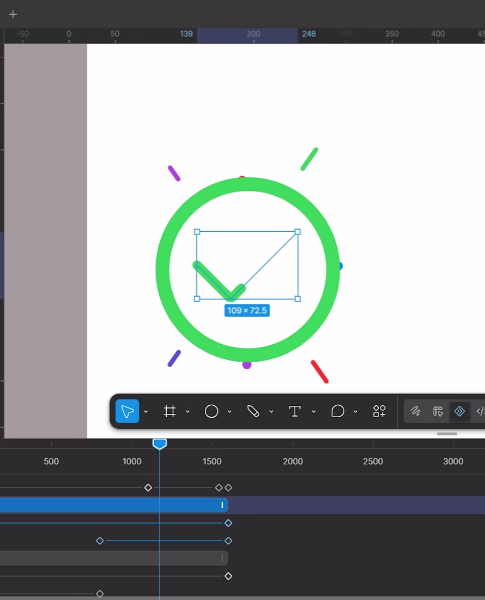Screen dimensions: 485x600
Task: Expand Frame tool options chevron
Action: click(187, 412)
